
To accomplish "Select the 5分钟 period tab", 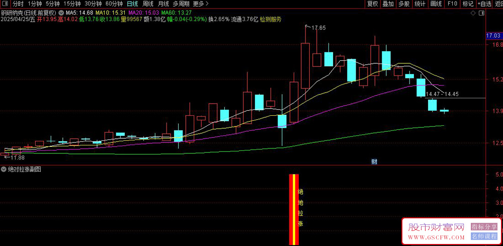I will coord(53,4).
